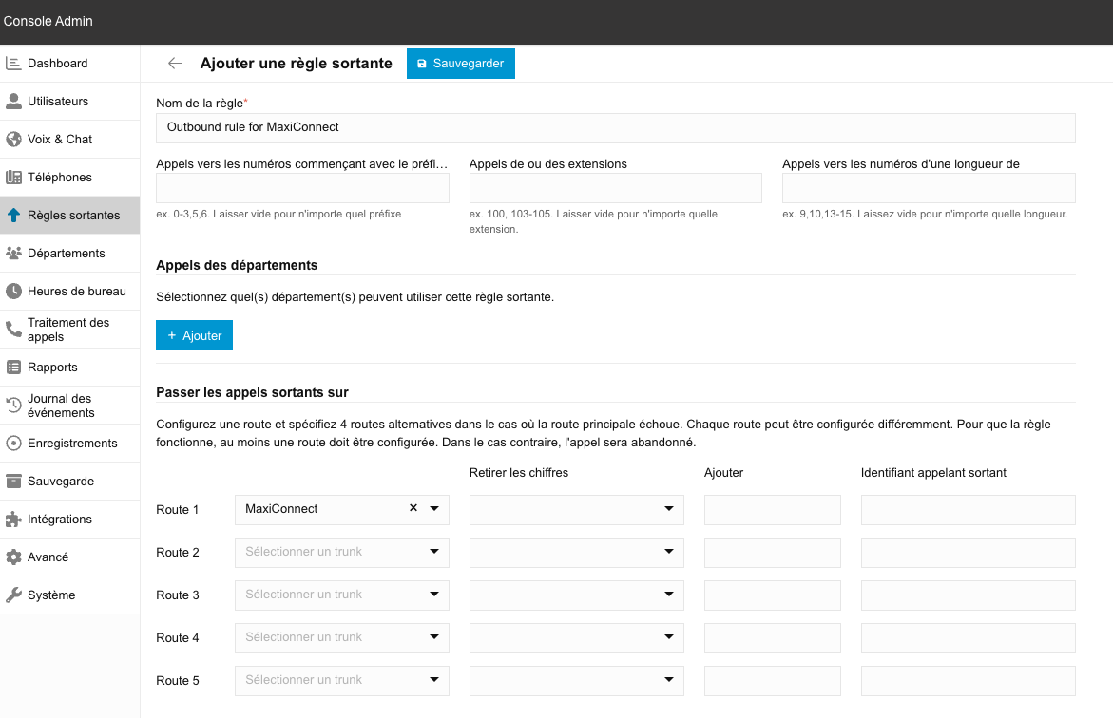Click the Intégrations puzzle icon
This screenshot has height=718, width=1113.
[13, 520]
